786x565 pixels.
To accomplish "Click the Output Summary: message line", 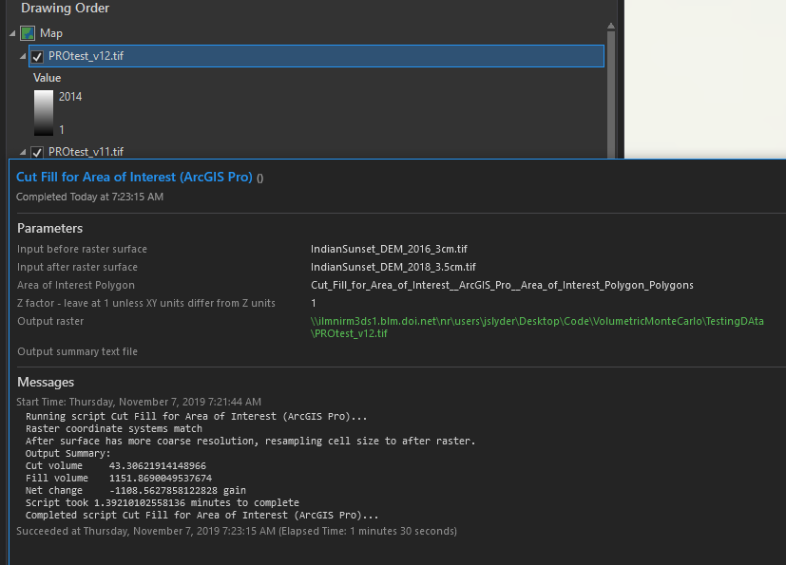I will pos(67,453).
